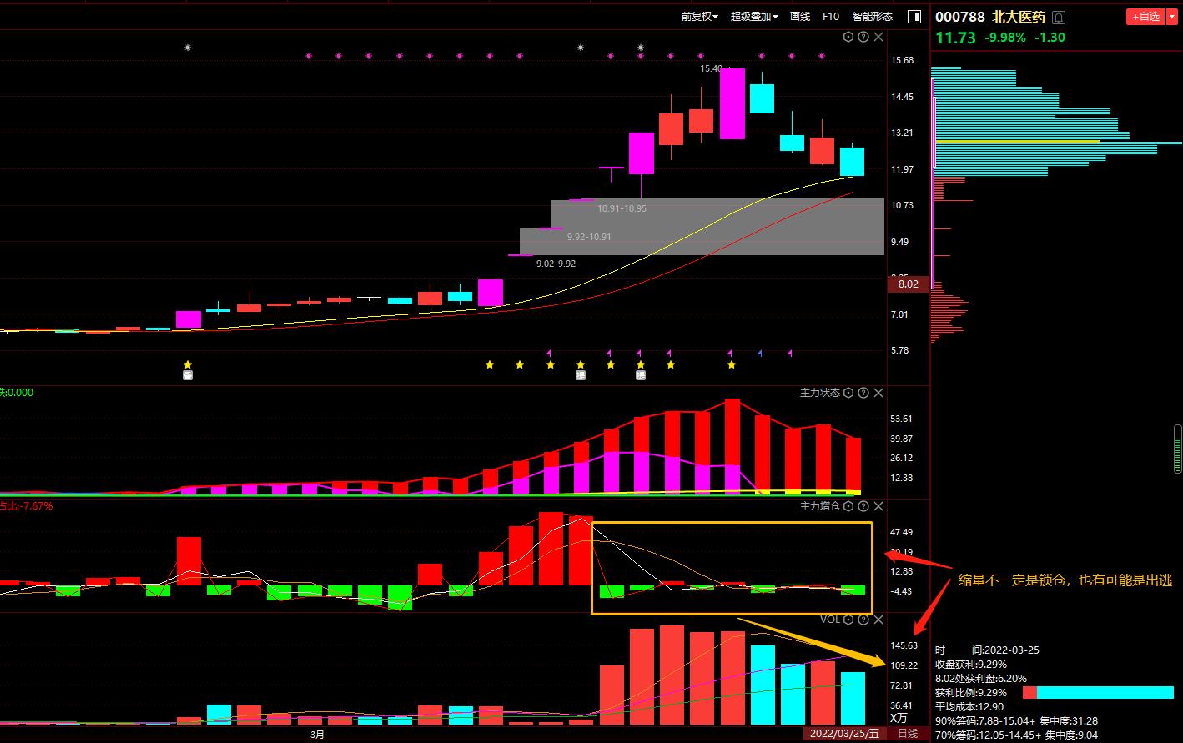Image resolution: width=1183 pixels, height=743 pixels.
Task: Open the F10 company info page
Action: [x=831, y=17]
